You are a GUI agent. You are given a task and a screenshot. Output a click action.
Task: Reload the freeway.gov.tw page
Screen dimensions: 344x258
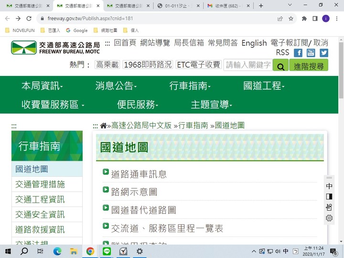pos(29,19)
